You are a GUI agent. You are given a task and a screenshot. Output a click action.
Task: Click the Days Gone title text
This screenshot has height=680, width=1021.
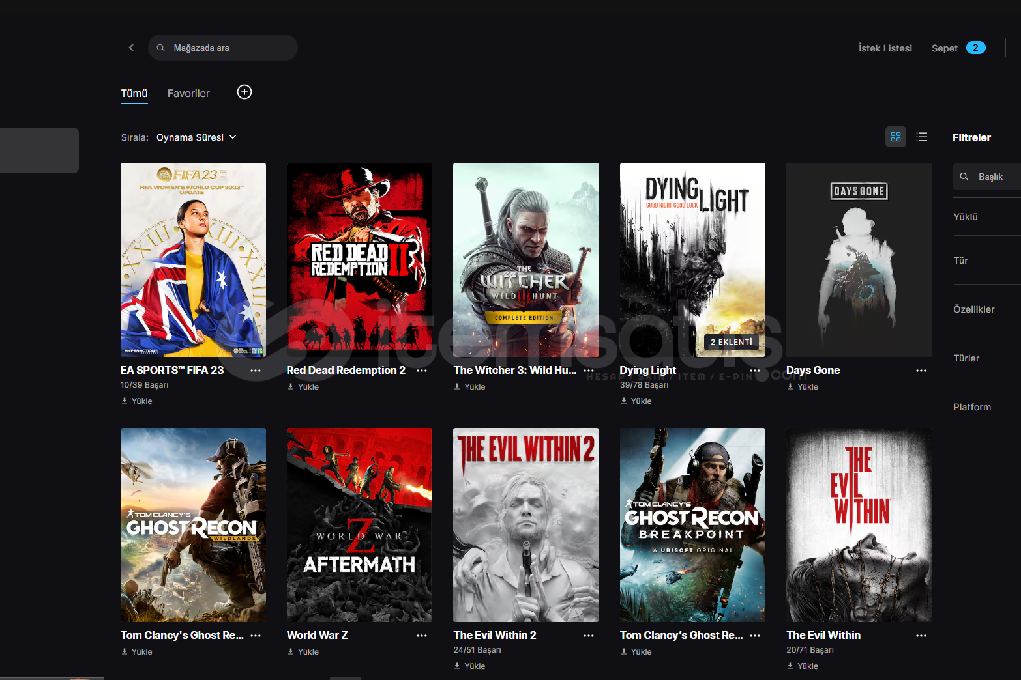click(813, 370)
